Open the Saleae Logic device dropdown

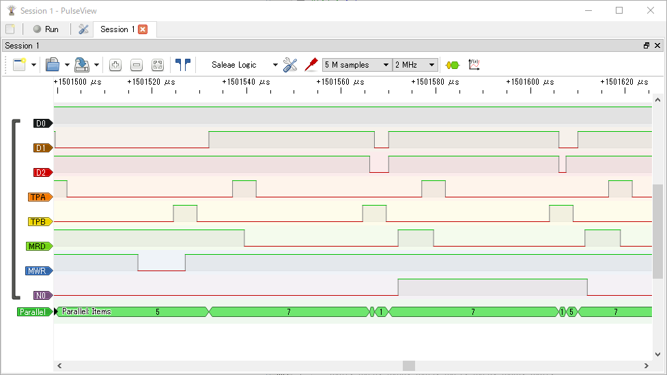click(244, 65)
